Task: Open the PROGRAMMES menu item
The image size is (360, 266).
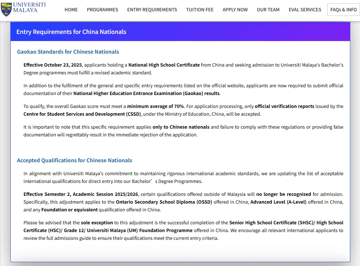Action: [102, 10]
